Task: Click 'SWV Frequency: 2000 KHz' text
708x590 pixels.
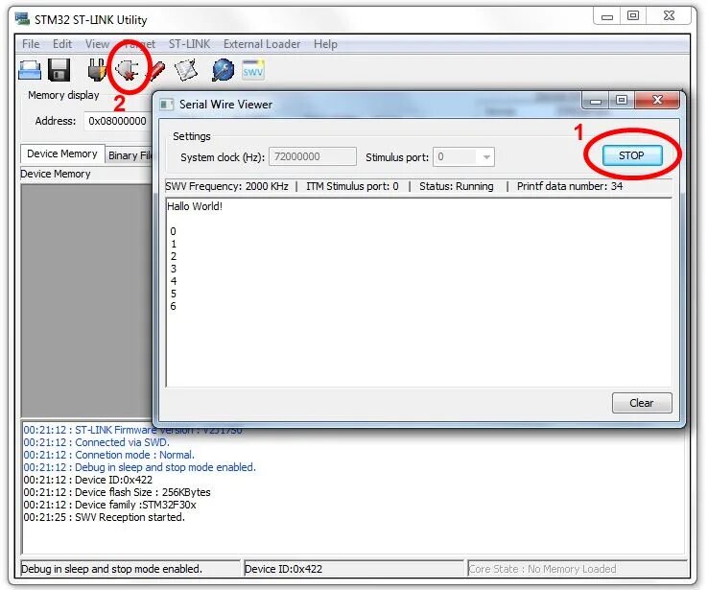Action: [x=226, y=186]
